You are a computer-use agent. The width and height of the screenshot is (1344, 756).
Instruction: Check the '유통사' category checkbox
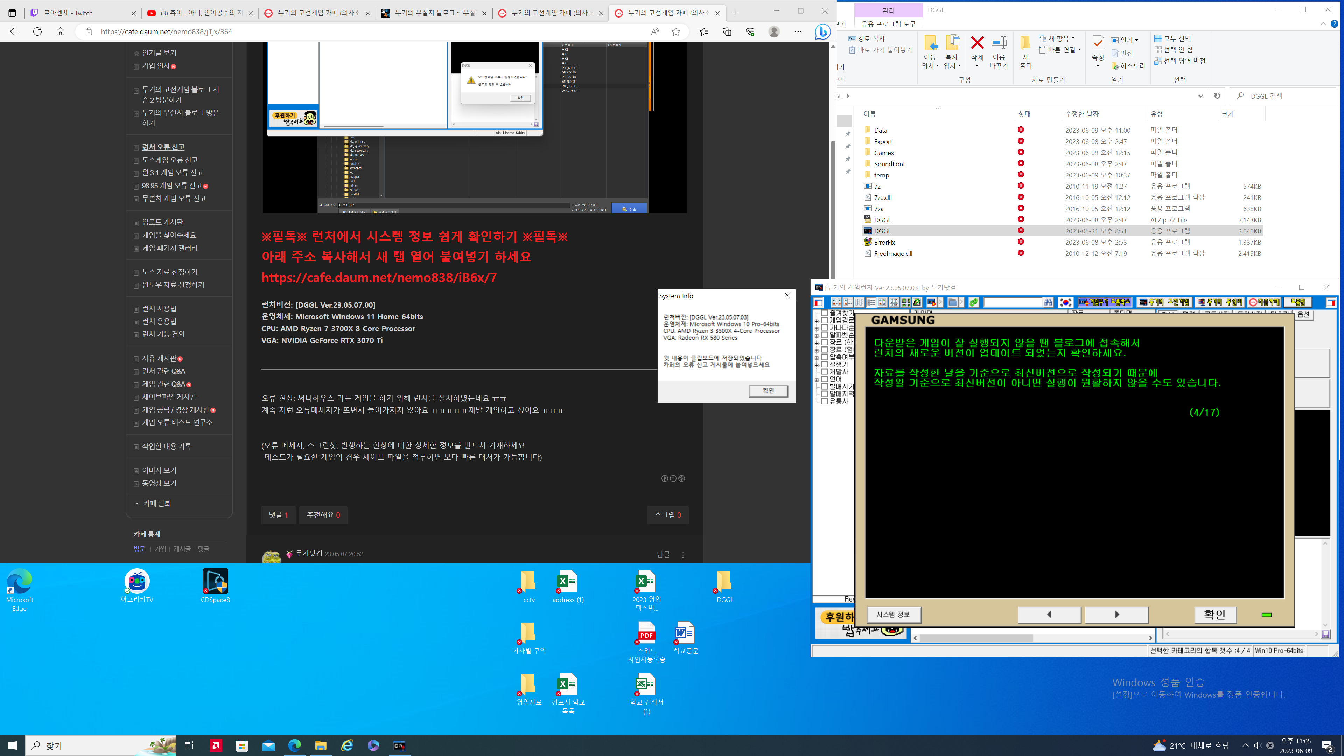(x=825, y=401)
